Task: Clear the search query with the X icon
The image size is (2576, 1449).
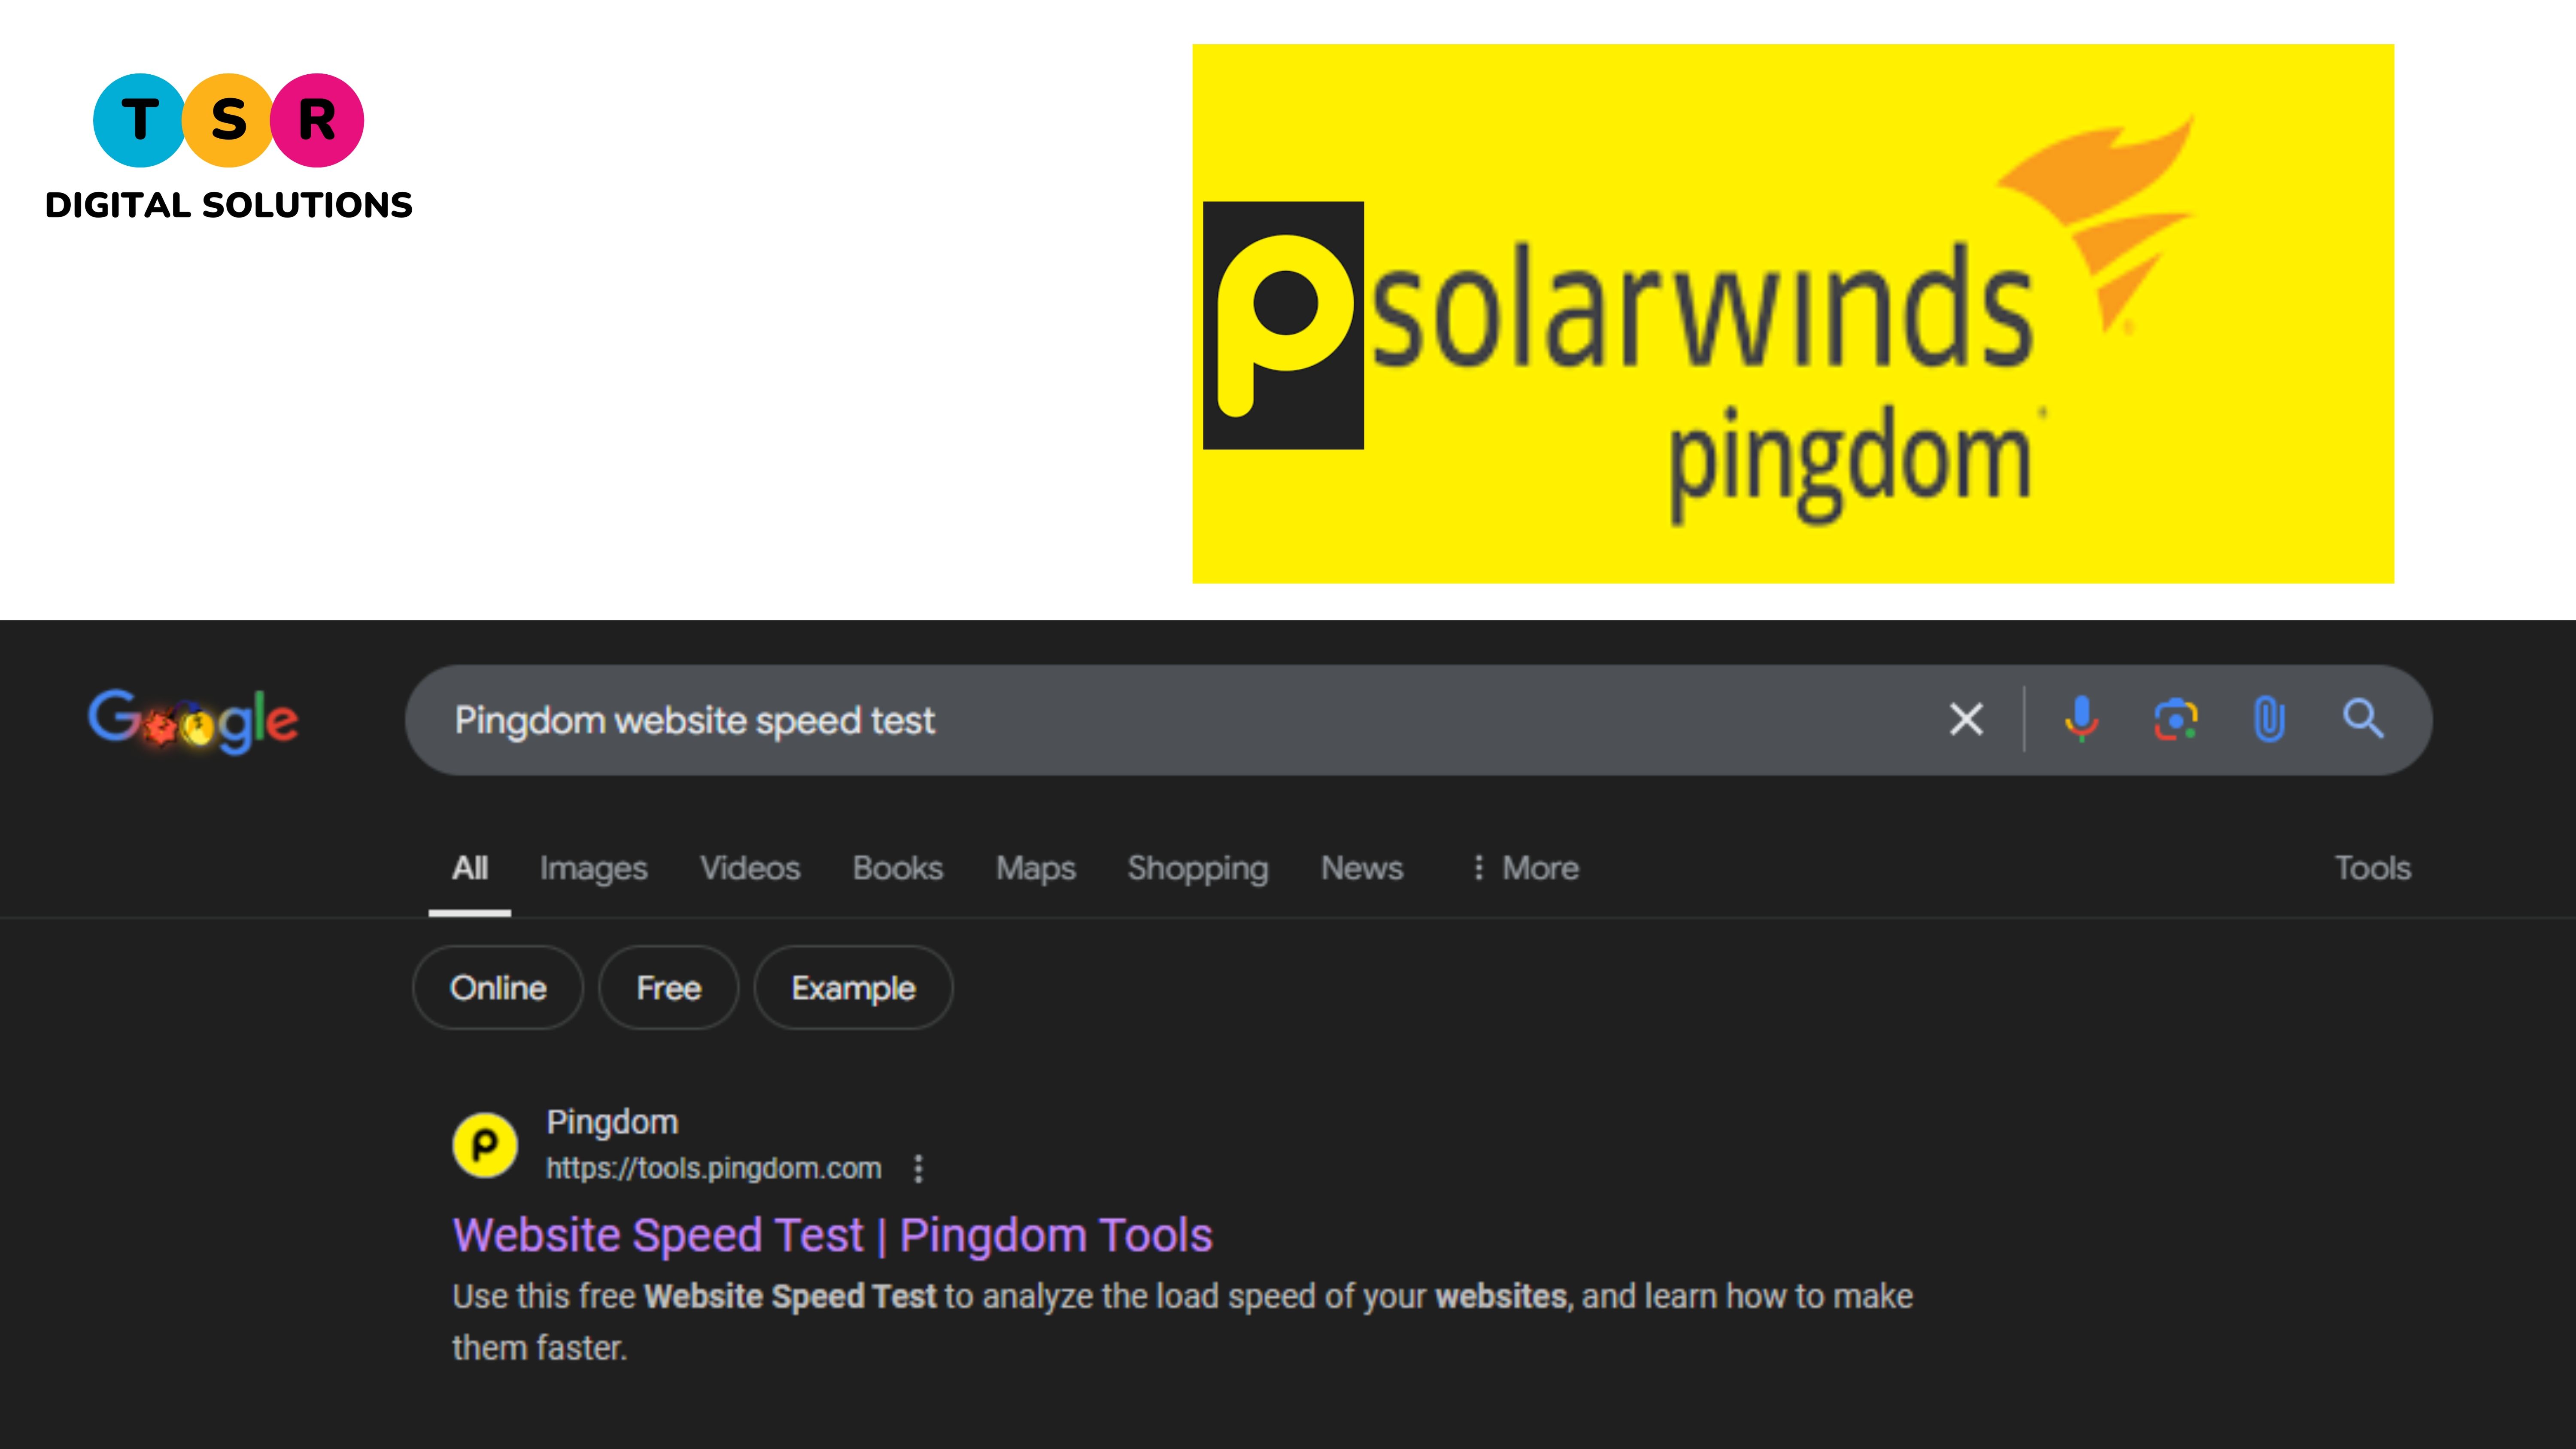Action: [1965, 719]
